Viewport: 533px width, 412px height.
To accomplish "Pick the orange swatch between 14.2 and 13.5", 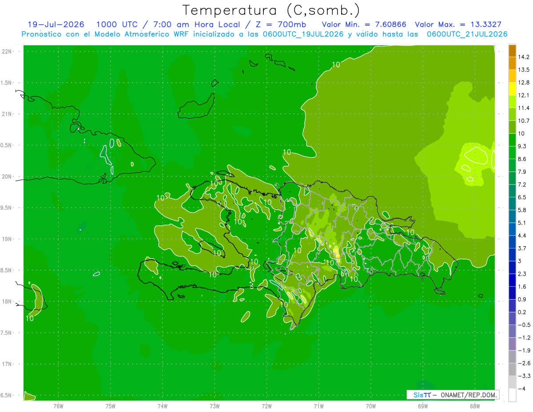I will pos(512,63).
